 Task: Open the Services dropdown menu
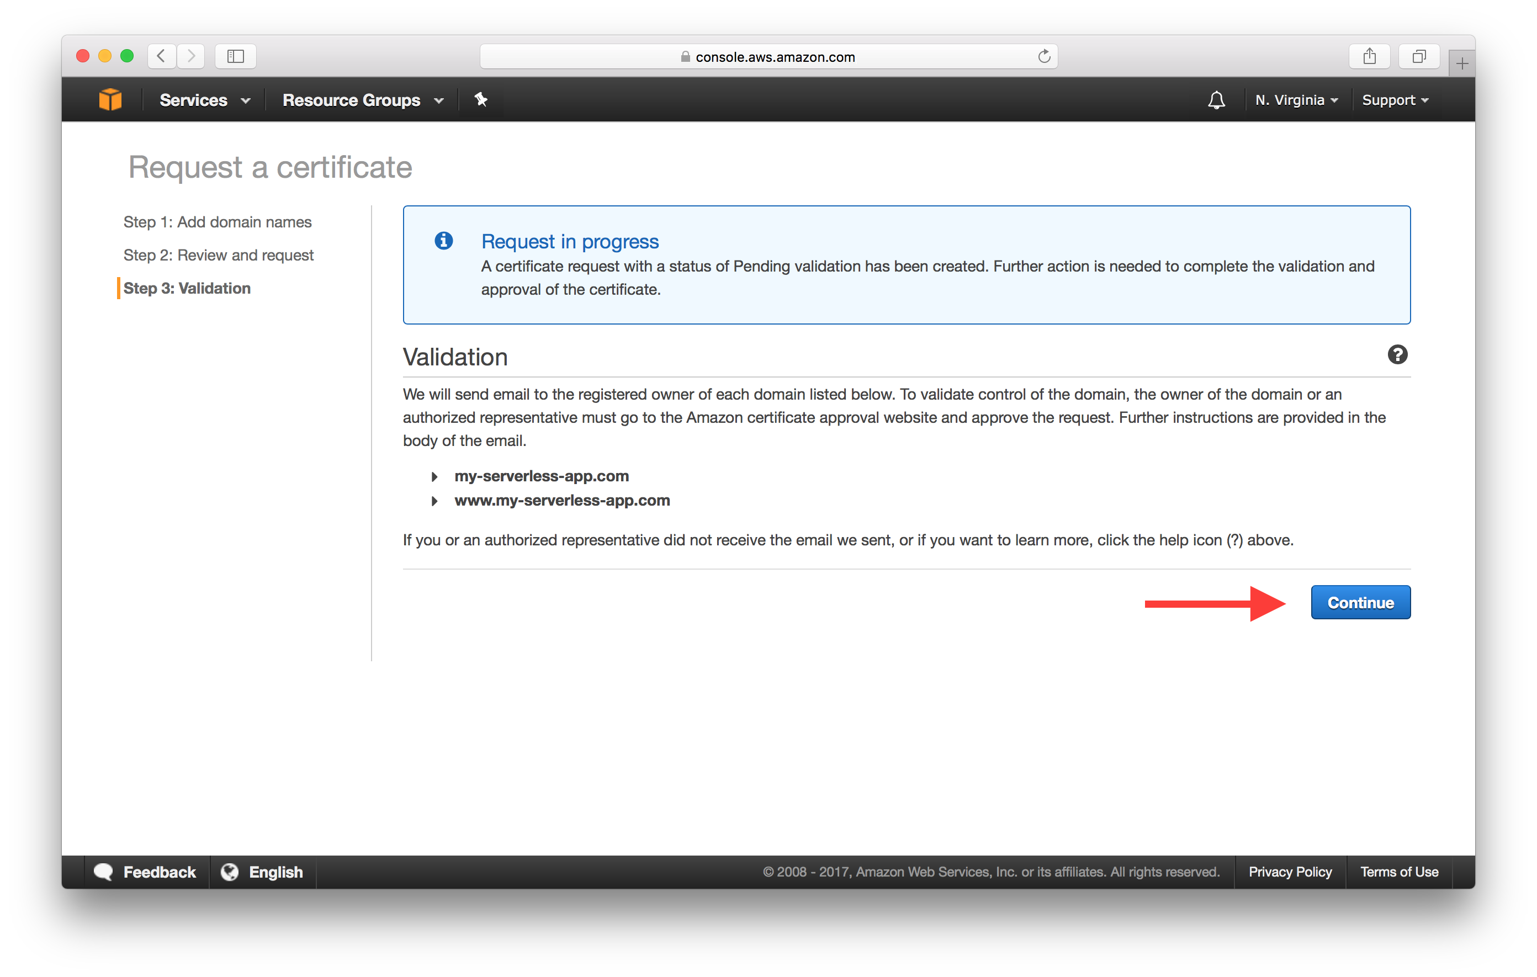(204, 100)
